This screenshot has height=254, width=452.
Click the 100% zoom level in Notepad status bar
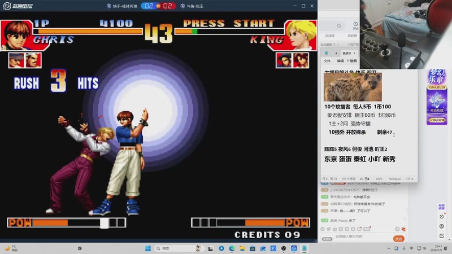pyautogui.click(x=379, y=179)
